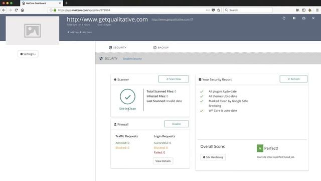Click the Your Security Report heading icon
The width and height of the screenshot is (321, 181).
(x=200, y=79)
